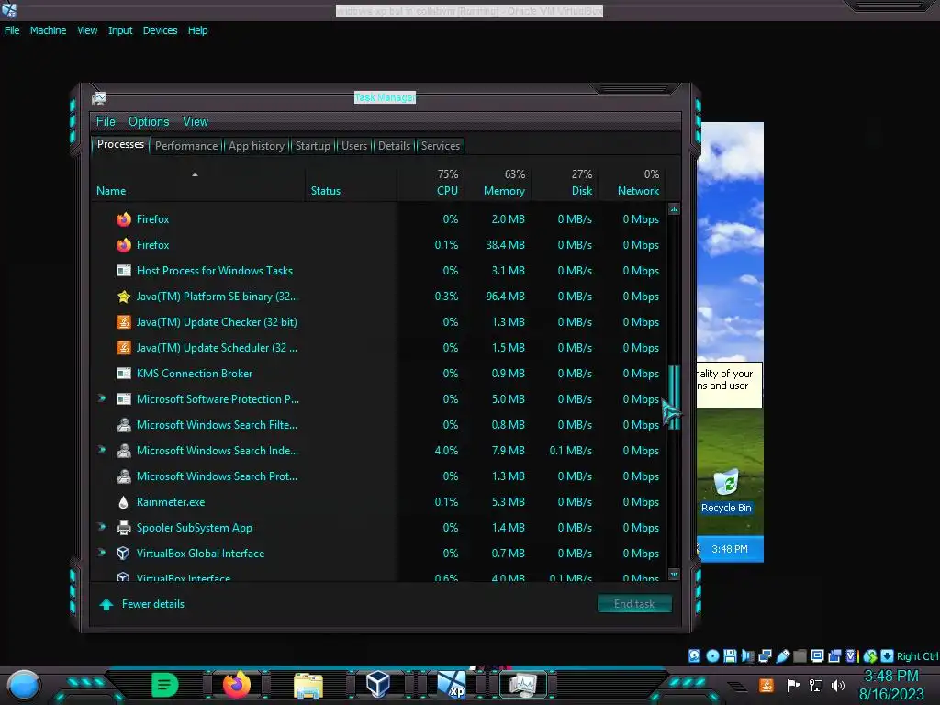Image resolution: width=940 pixels, height=705 pixels.
Task: Click the XP guest clock showing 3:48 PM
Action: pyautogui.click(x=730, y=549)
